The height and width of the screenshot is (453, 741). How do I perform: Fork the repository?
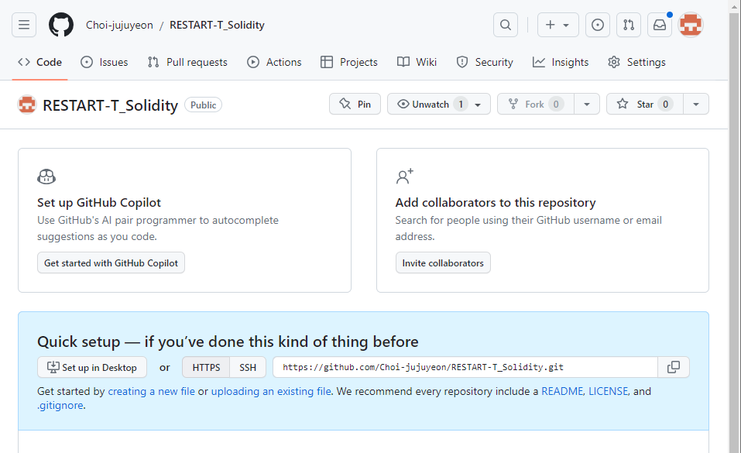tap(536, 104)
